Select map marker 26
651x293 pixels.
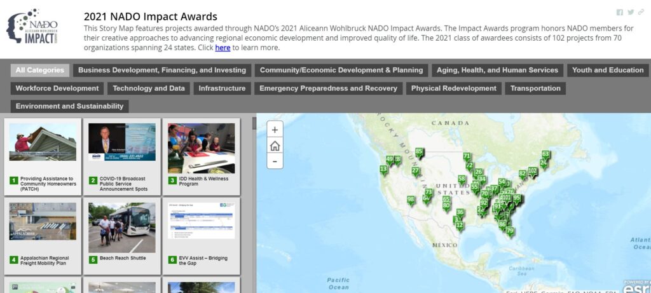(479, 173)
